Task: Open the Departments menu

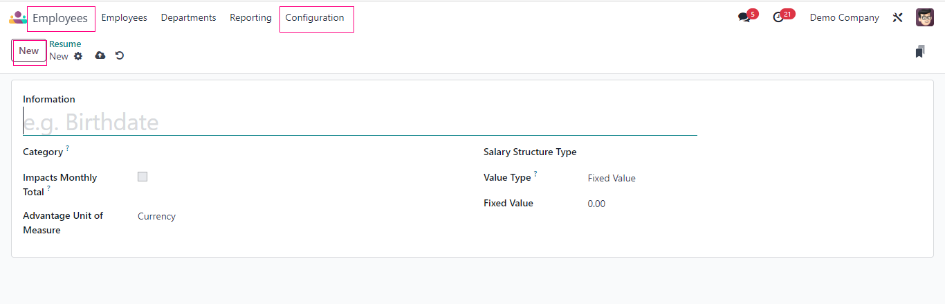Action: coord(188,18)
